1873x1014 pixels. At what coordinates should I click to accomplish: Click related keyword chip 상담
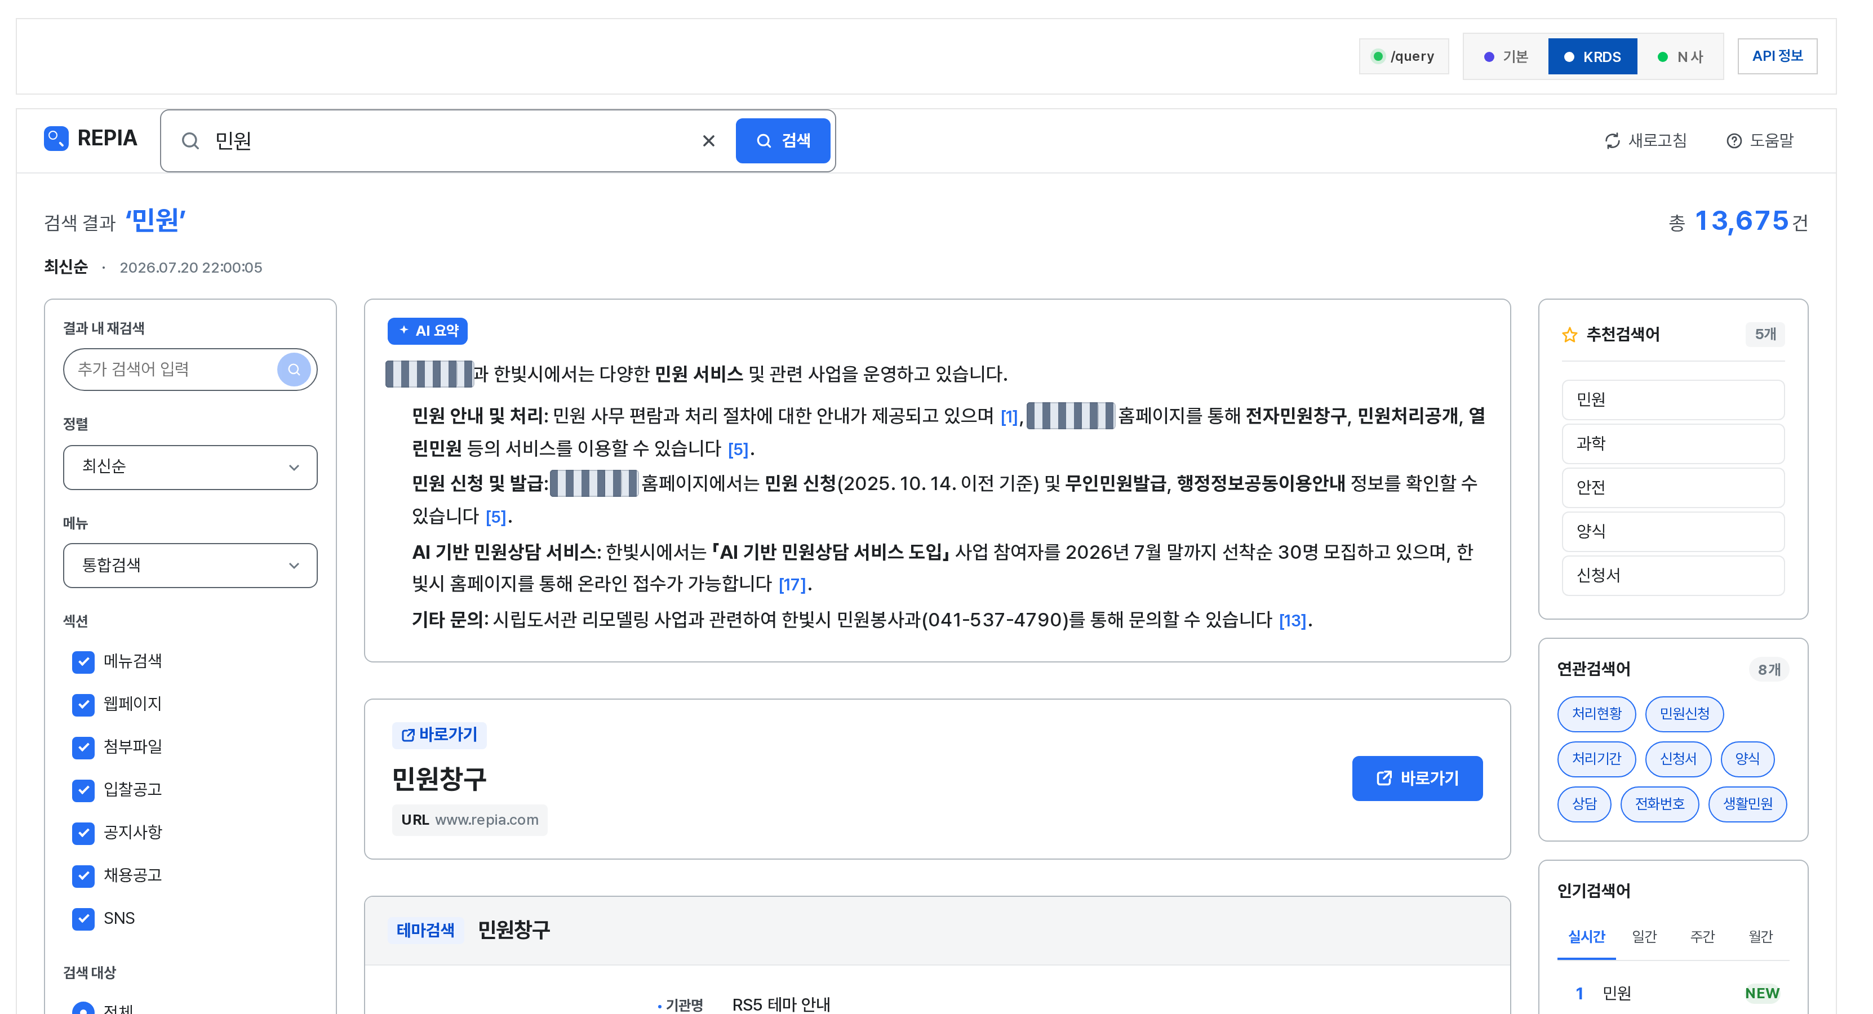pyautogui.click(x=1584, y=804)
